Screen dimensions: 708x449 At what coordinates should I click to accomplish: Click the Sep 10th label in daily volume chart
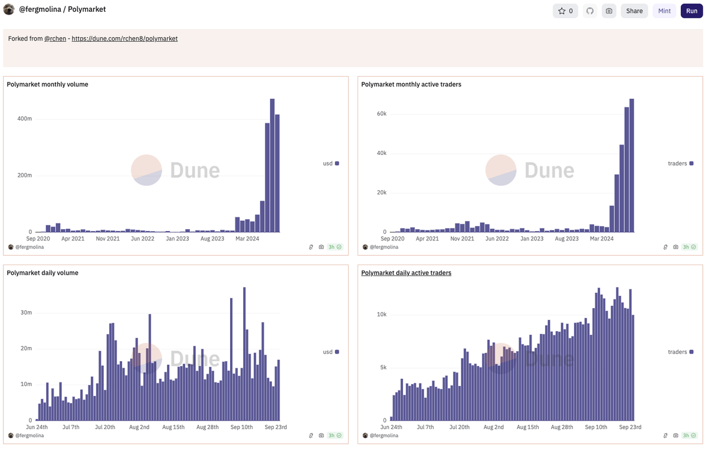(241, 427)
